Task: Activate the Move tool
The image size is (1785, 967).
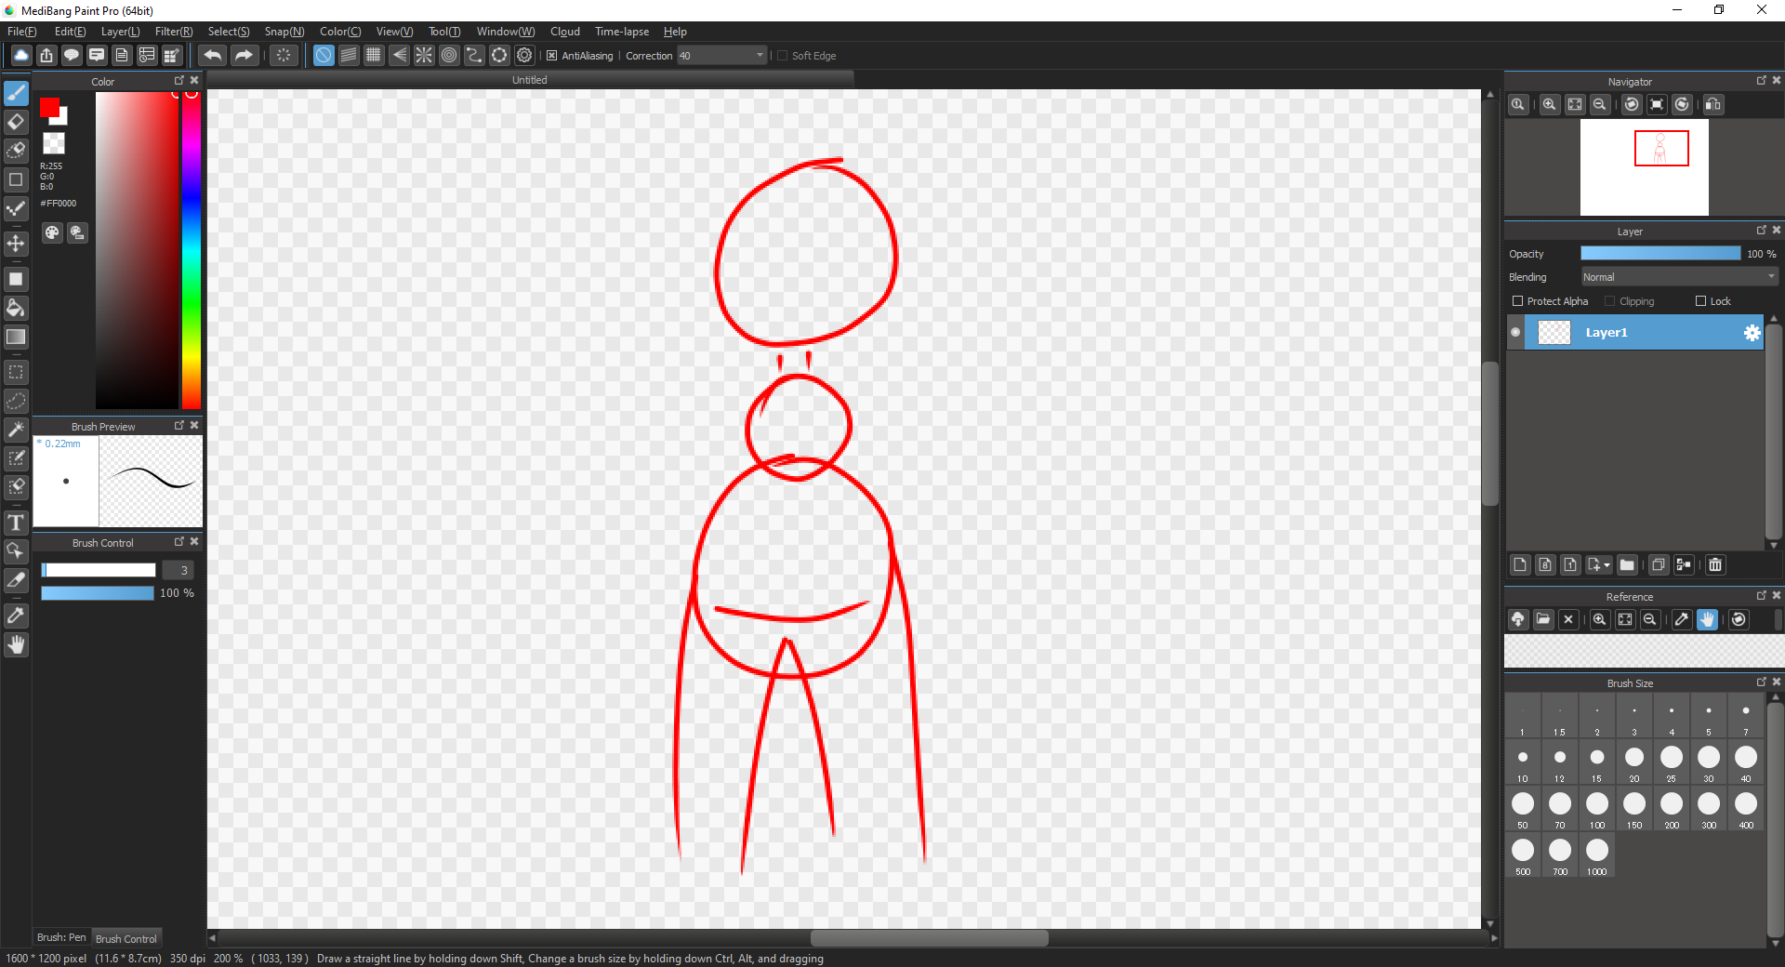Action: point(16,244)
